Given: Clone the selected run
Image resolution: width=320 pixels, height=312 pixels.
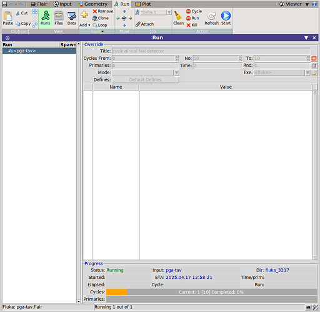Looking at the screenshot, I should [101, 18].
